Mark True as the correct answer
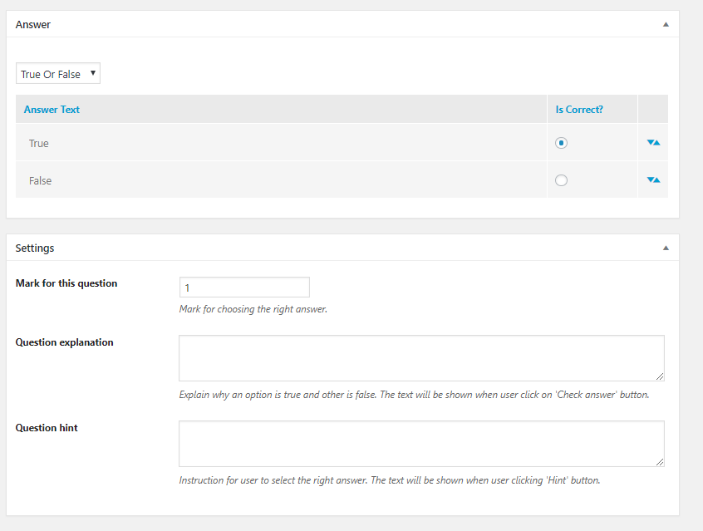703x531 pixels. coord(561,143)
